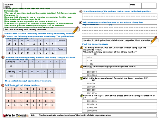Tick the answer box beside + 29
The width and height of the screenshot is (161, 120).
coord(84,57)
